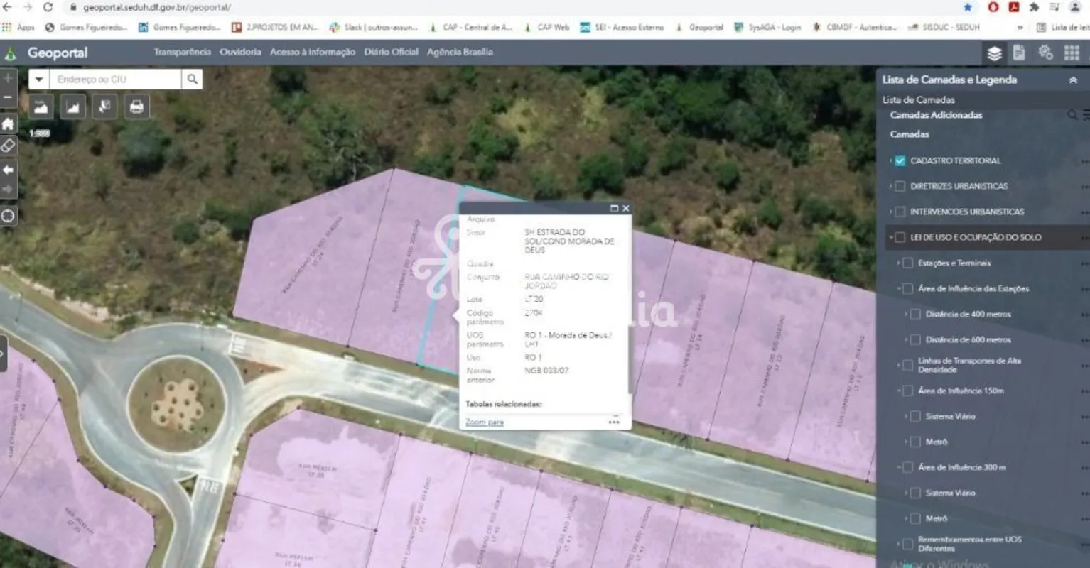Image resolution: width=1090 pixels, height=568 pixels.
Task: Open the layers list stack icon
Action: click(x=994, y=53)
